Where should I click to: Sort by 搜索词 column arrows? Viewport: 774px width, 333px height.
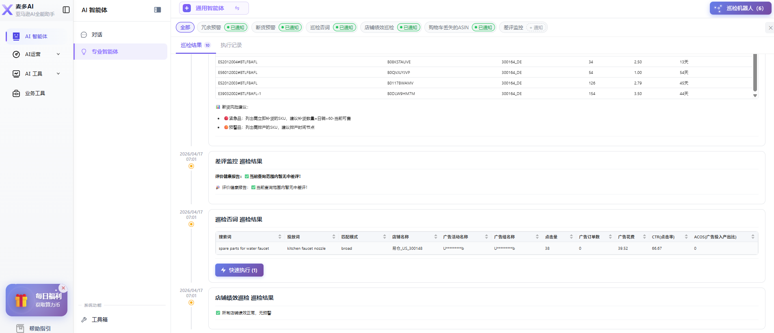(x=280, y=237)
